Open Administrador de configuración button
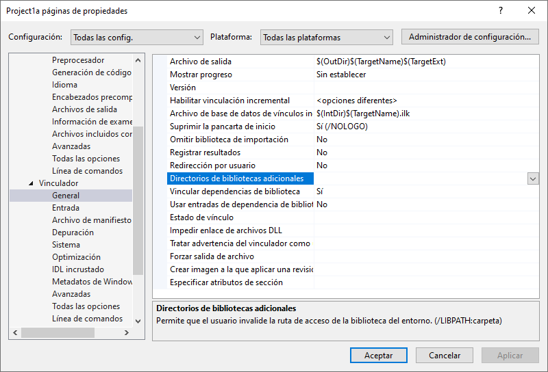 (470, 37)
